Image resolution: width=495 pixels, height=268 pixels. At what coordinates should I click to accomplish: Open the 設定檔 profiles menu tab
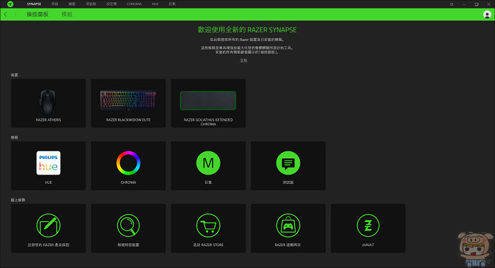tap(112, 4)
